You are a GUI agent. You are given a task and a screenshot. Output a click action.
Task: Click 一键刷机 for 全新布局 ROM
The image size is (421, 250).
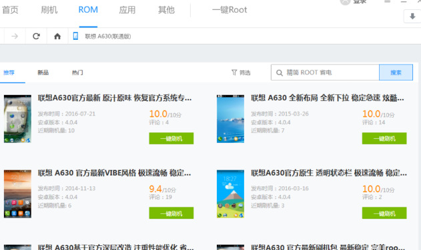[x=384, y=138]
